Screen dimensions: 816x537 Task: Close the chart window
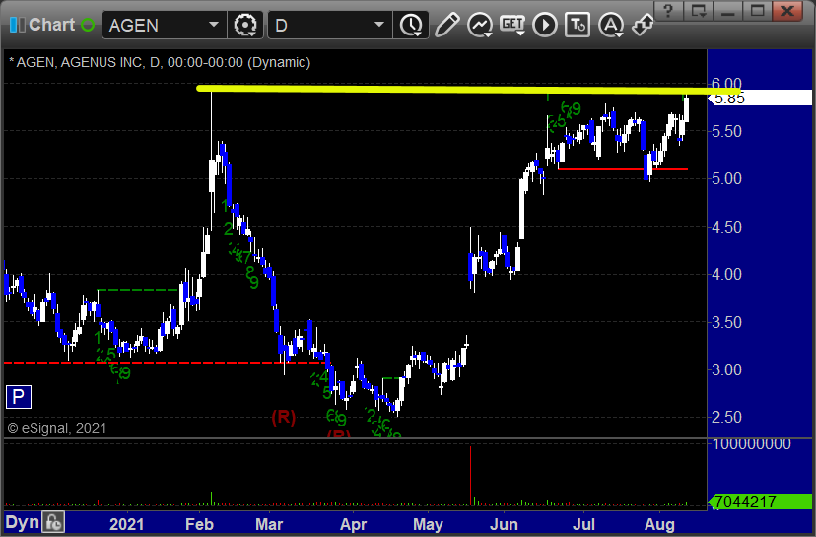[x=786, y=11]
